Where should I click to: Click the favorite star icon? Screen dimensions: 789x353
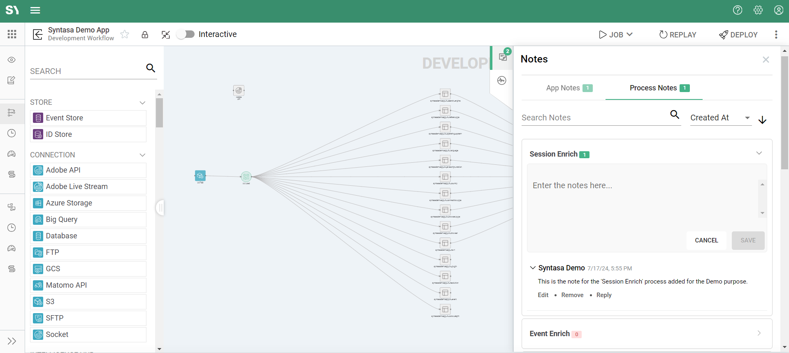[125, 35]
